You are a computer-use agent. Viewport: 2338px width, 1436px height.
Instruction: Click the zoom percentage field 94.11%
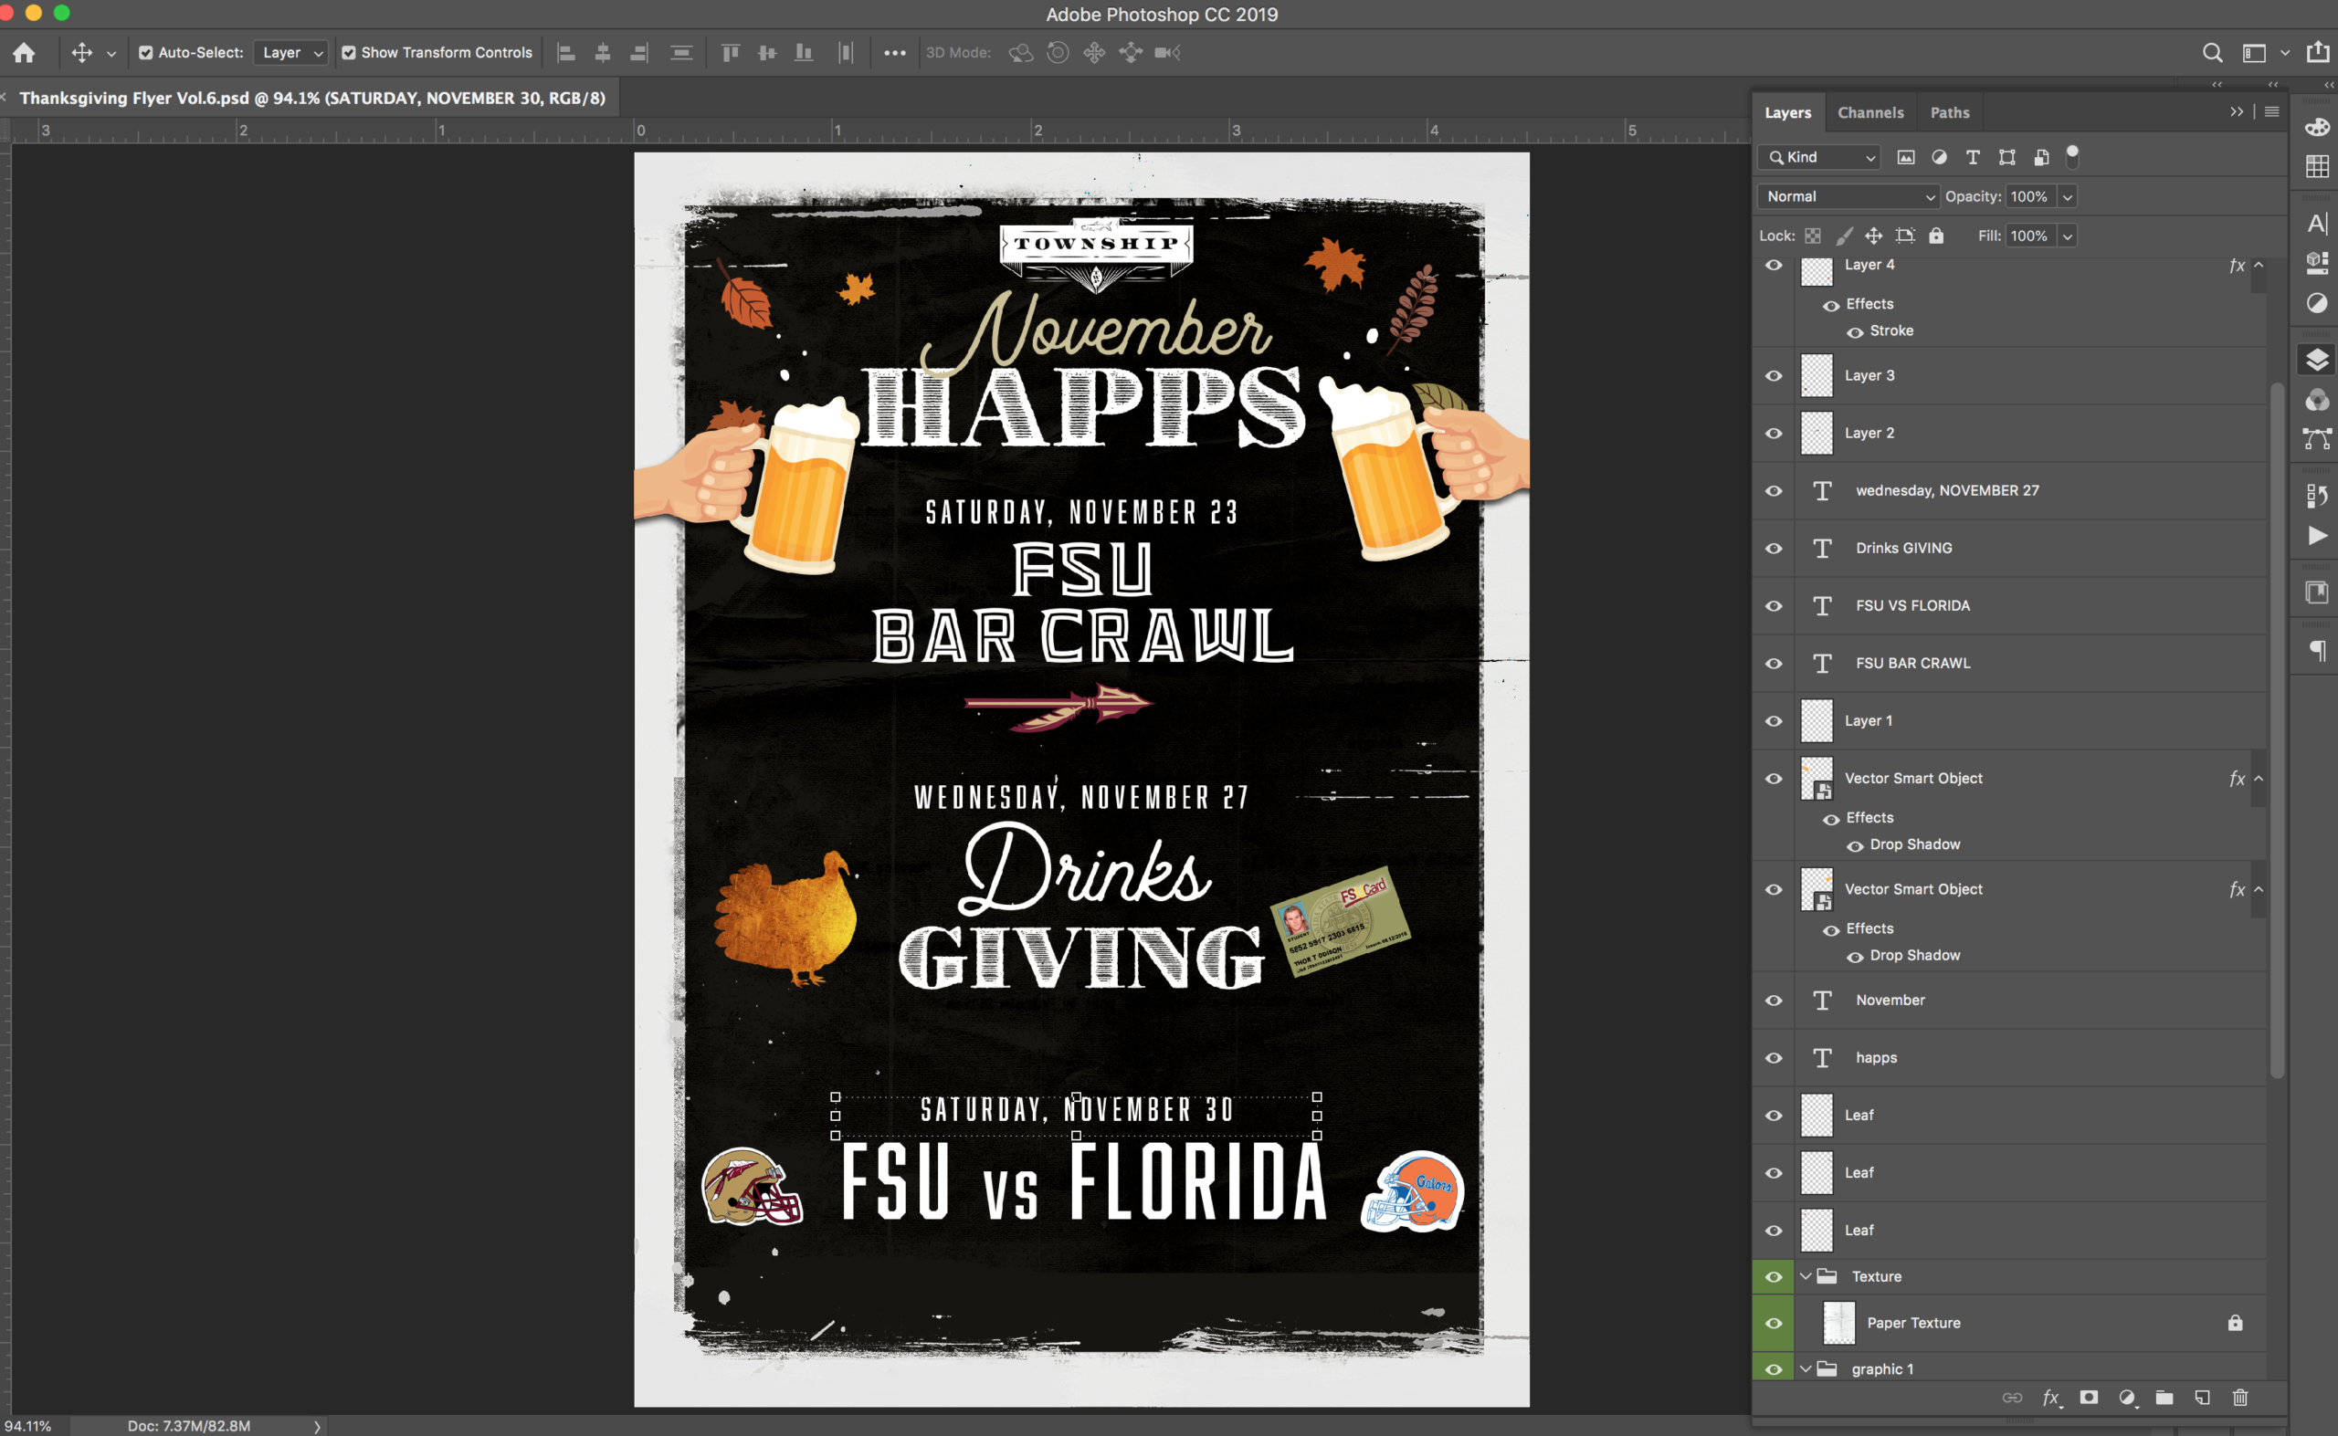(x=28, y=1426)
